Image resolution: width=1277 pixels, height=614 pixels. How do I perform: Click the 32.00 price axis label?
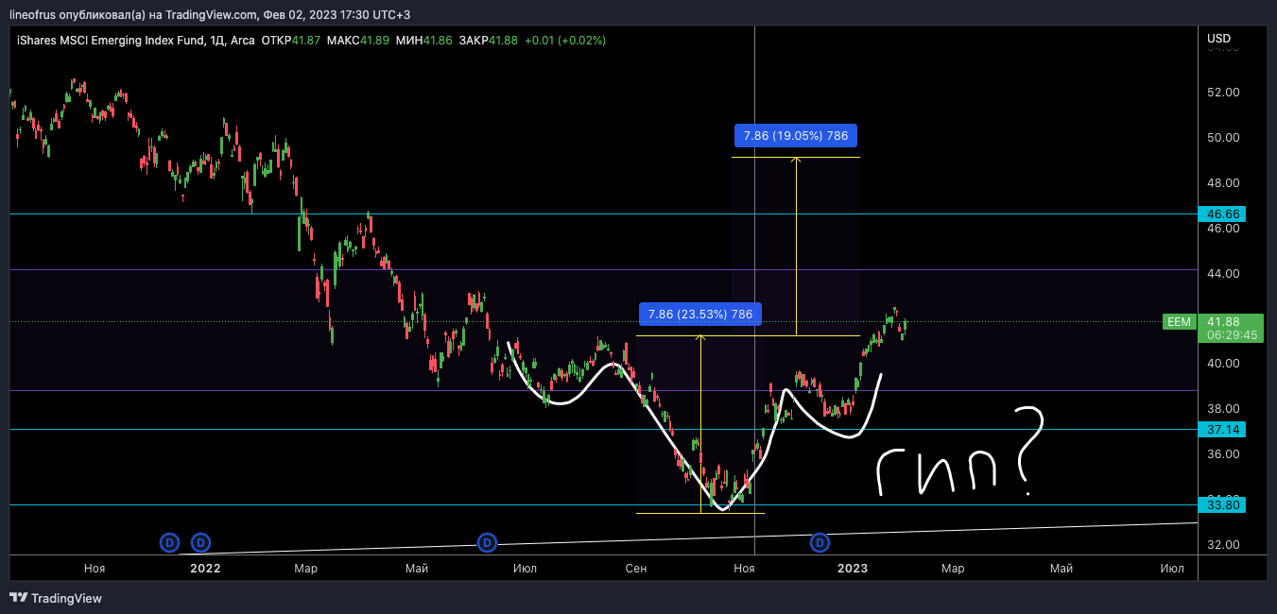(1223, 545)
